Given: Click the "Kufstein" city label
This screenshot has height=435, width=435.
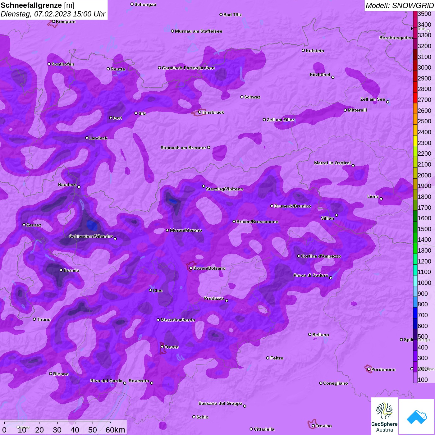Looking at the screenshot, I should 315,51.
